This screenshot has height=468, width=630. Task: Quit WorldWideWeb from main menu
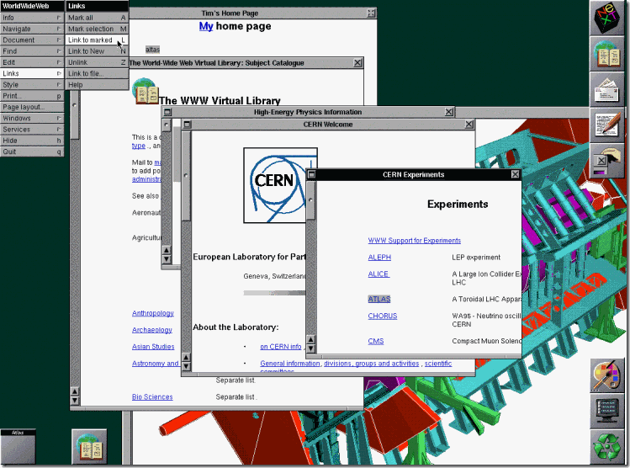tap(32, 152)
